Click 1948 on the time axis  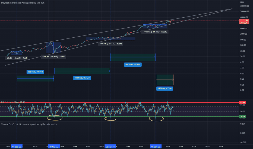(75, 147)
